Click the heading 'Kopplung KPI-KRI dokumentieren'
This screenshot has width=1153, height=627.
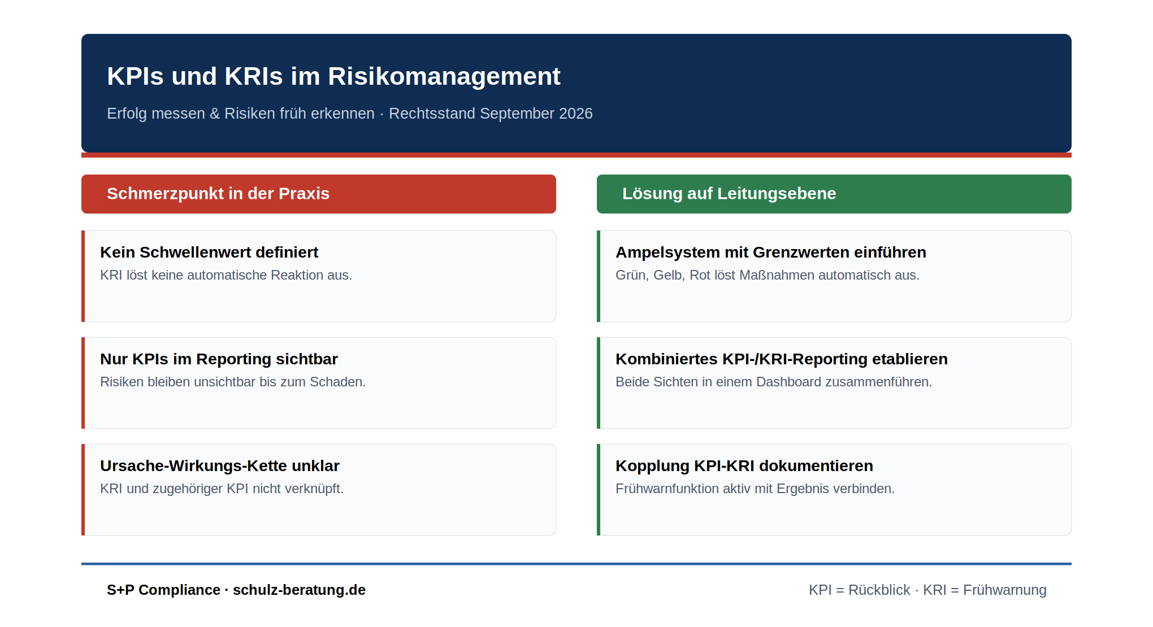click(744, 466)
